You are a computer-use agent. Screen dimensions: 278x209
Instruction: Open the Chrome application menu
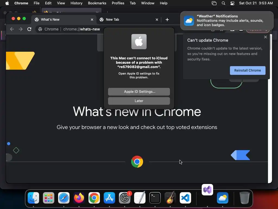tap(21, 3)
